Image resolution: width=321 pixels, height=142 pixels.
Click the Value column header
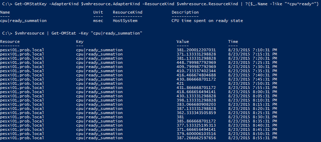pos(183,42)
